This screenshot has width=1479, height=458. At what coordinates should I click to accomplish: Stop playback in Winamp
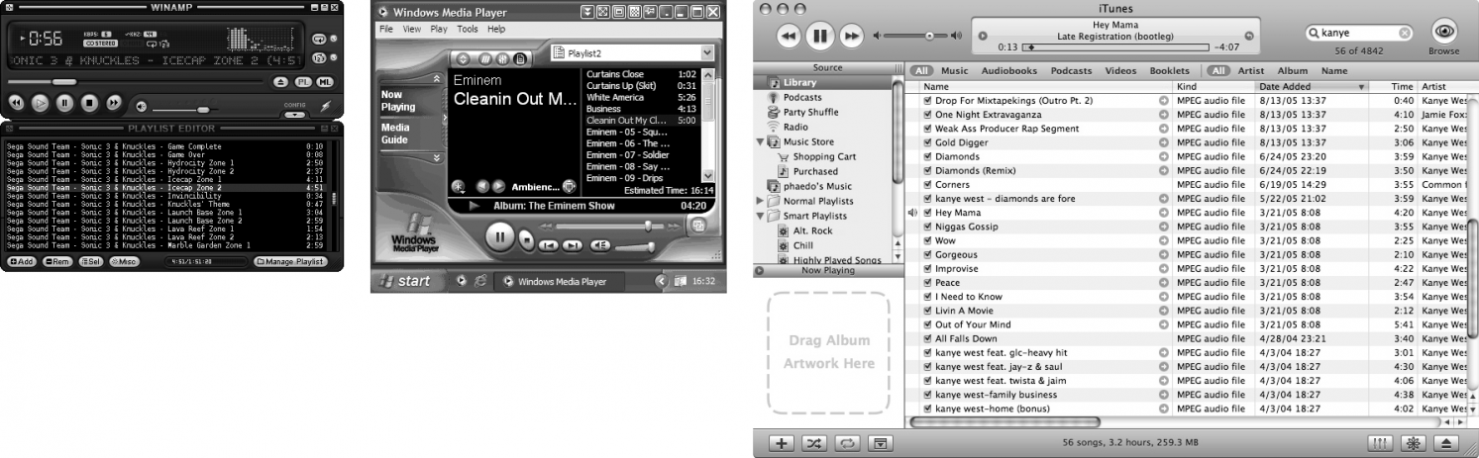(x=88, y=102)
